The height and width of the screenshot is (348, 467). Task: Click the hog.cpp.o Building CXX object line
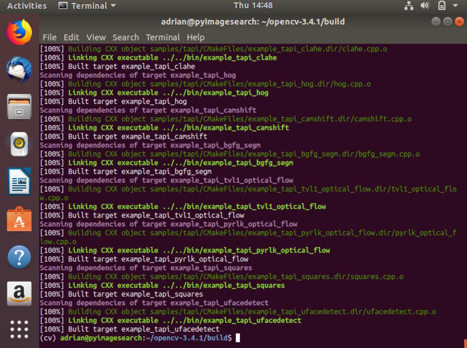pos(205,84)
